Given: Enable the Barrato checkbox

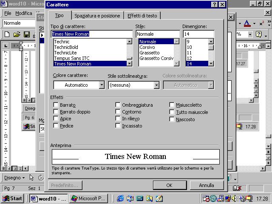Looking at the screenshot, I should point(56,105).
